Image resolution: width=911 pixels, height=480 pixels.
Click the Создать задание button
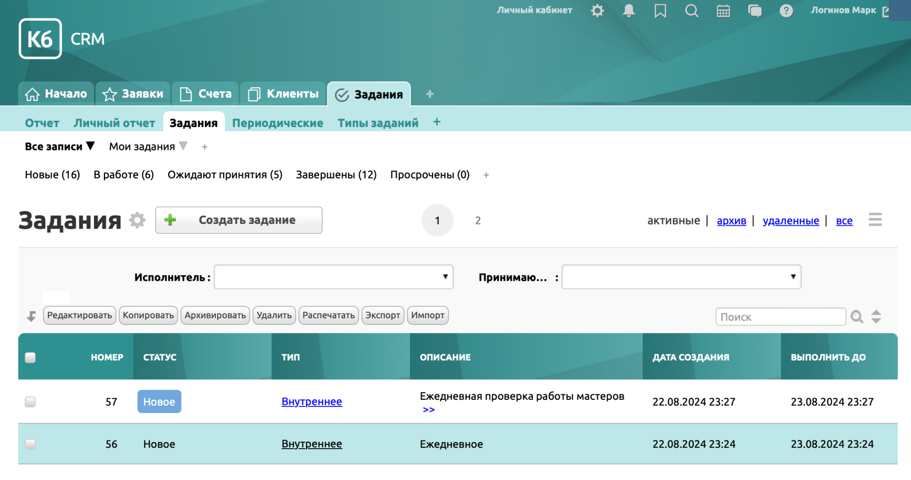pos(239,220)
